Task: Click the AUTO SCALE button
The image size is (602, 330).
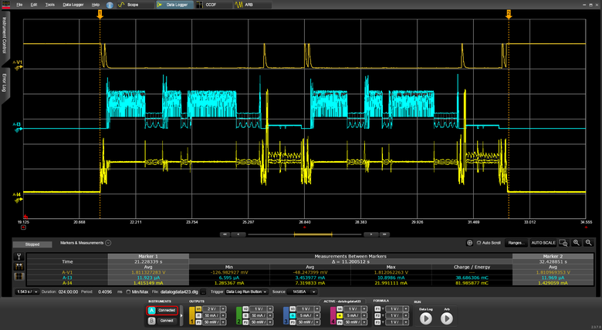Action: point(543,243)
